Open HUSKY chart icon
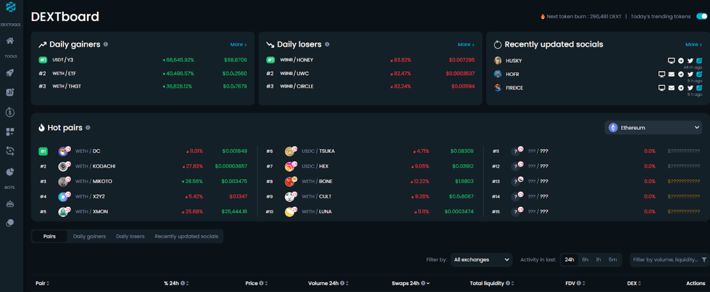 [699, 60]
